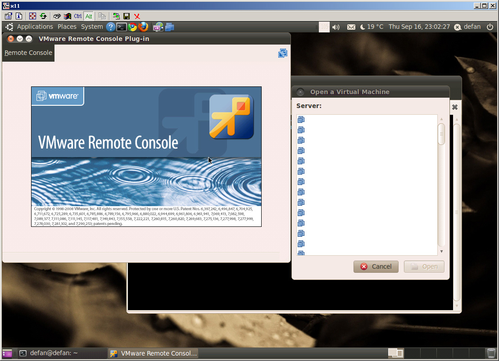Image resolution: width=499 pixels, height=361 pixels.
Task: Request VNC screen refresh
Action: point(43,16)
